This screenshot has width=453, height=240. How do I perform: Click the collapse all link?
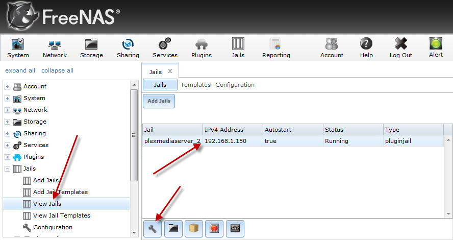(x=57, y=70)
